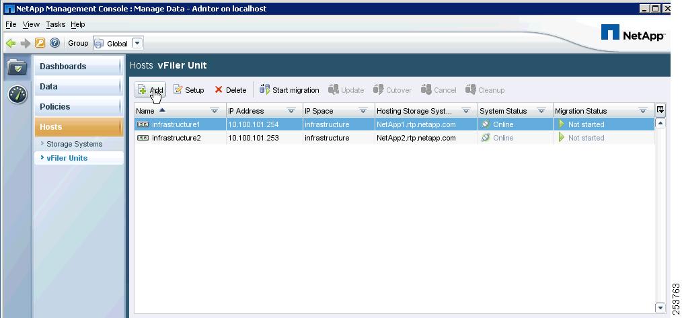
Task: Open the orange key toolbar icon
Action: 40,43
